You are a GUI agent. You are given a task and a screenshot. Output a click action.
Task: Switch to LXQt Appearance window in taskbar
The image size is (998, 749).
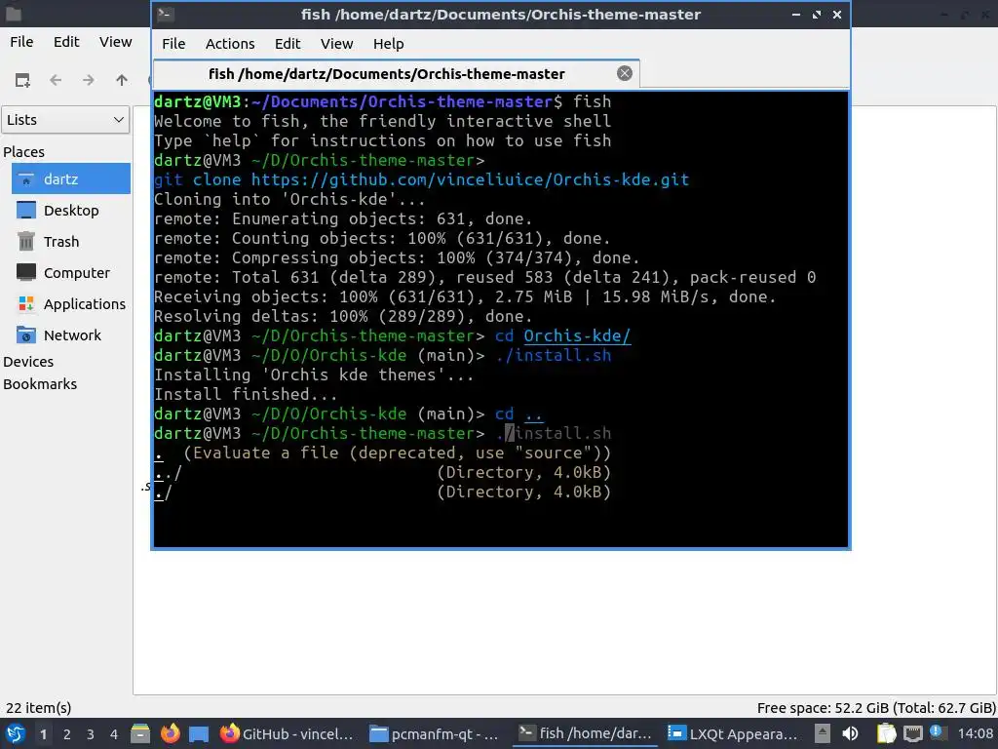tap(733, 734)
